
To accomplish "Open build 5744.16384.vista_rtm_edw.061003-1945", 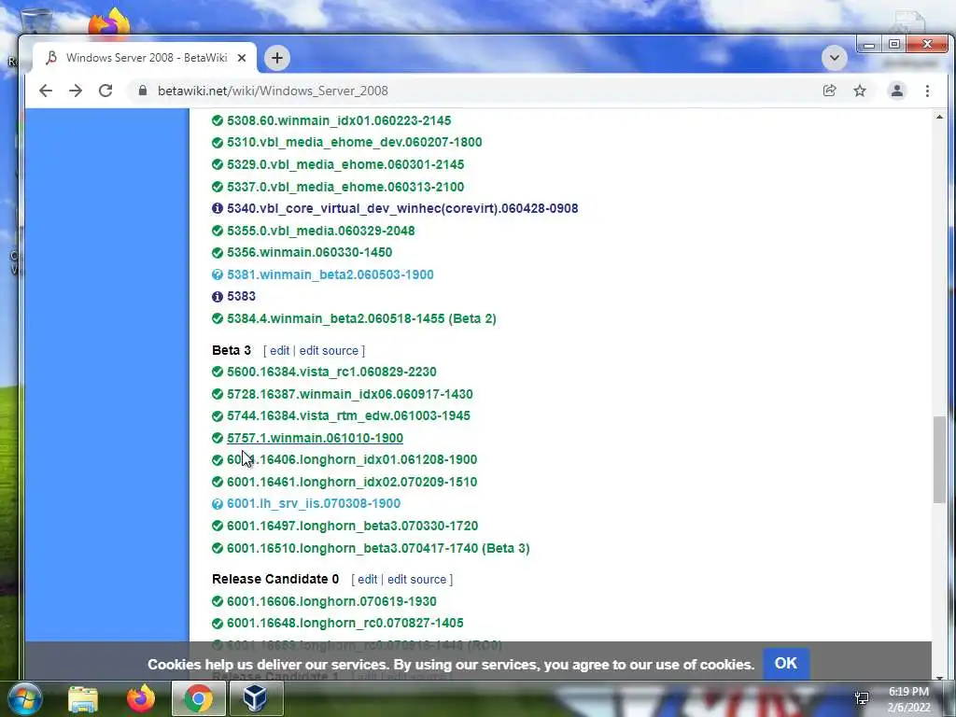I will pyautogui.click(x=349, y=415).
